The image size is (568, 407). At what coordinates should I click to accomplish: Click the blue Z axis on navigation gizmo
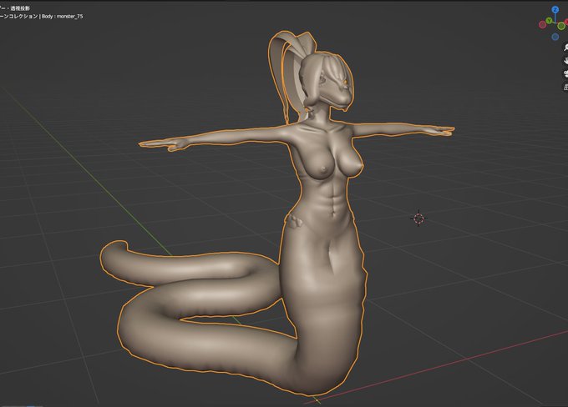(555, 10)
